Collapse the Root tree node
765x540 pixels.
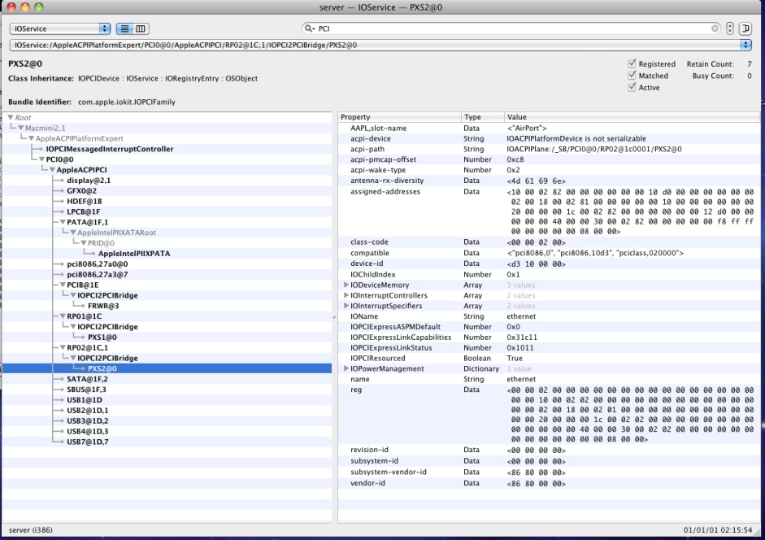tap(11, 118)
